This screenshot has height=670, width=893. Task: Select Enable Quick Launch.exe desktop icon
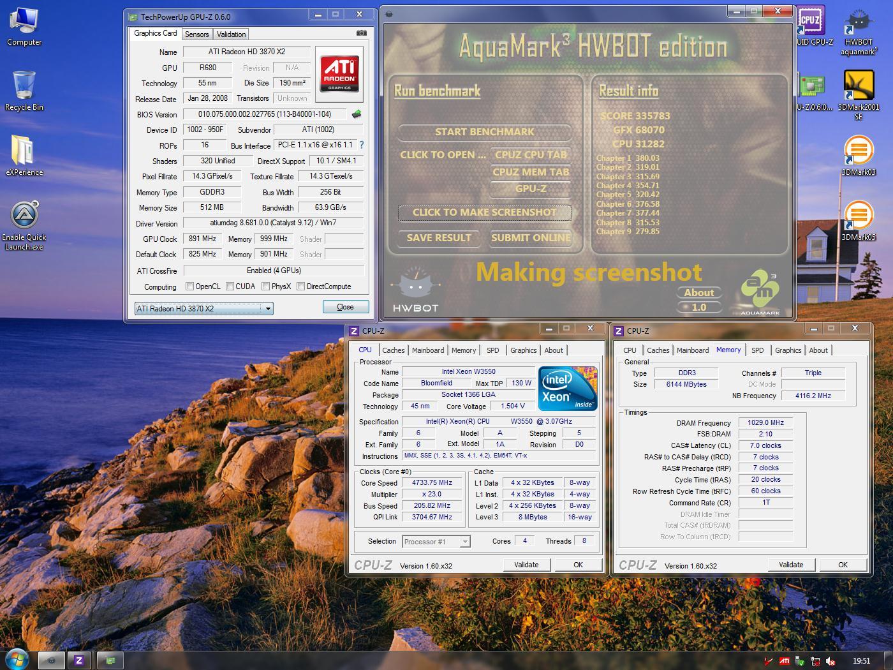pos(24,226)
